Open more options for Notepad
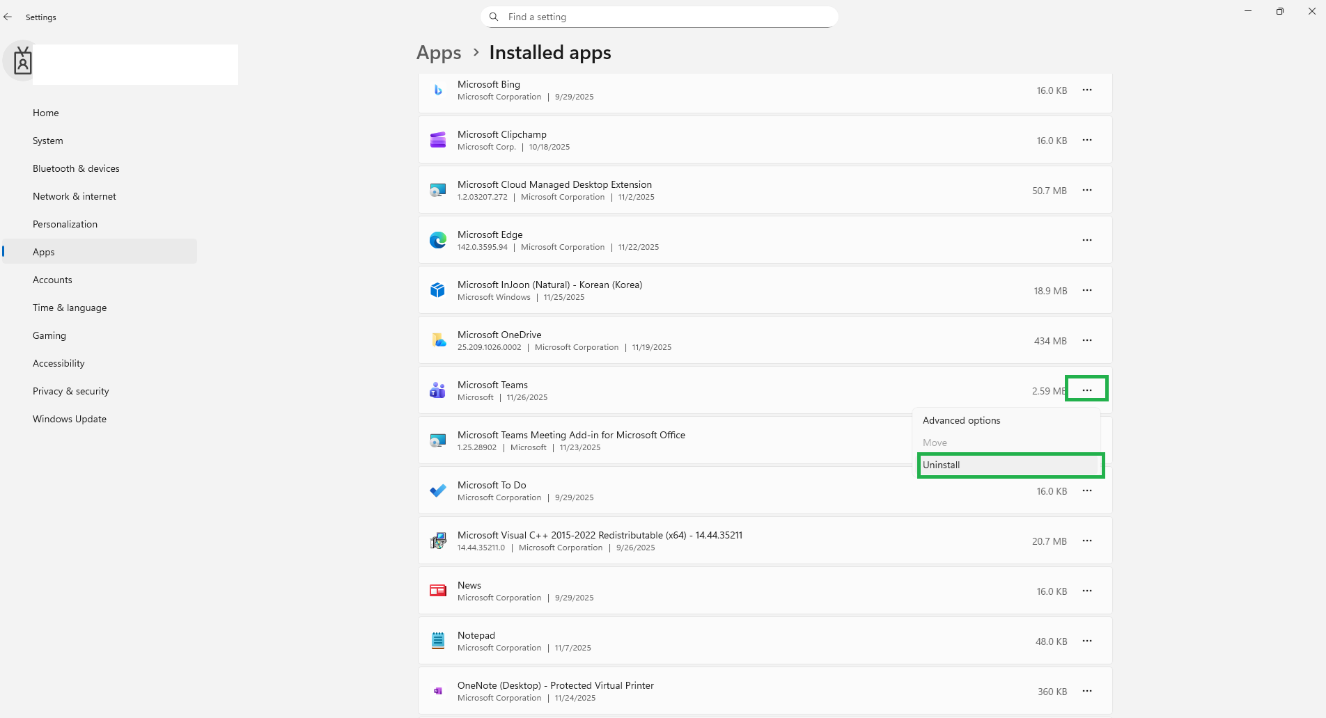1326x718 pixels. [x=1087, y=641]
